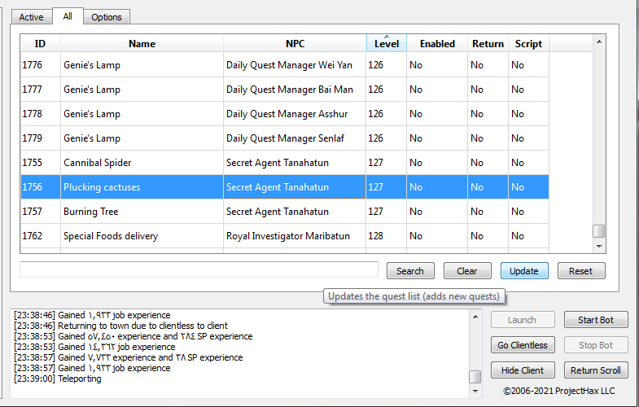Hide the game client
This screenshot has width=639, height=407.
click(523, 370)
